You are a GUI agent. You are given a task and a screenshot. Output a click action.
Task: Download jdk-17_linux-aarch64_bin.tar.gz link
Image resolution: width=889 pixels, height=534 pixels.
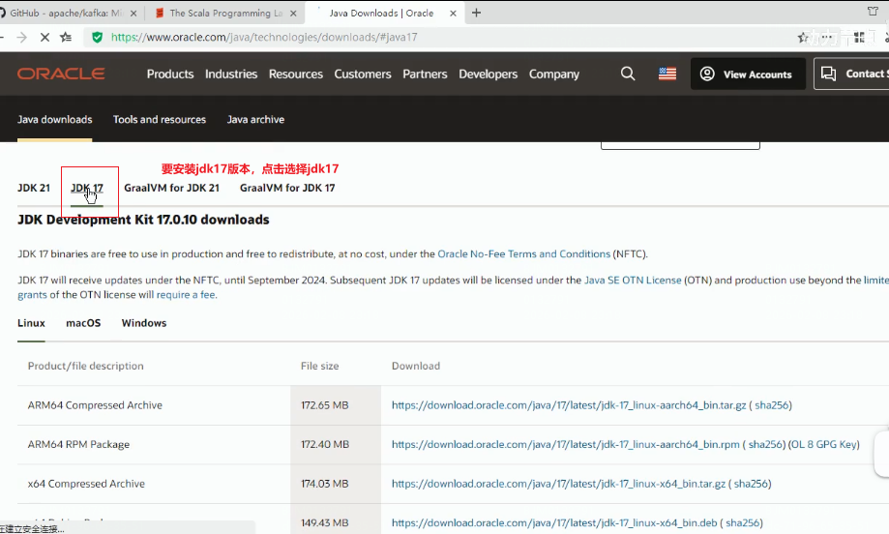tap(569, 405)
